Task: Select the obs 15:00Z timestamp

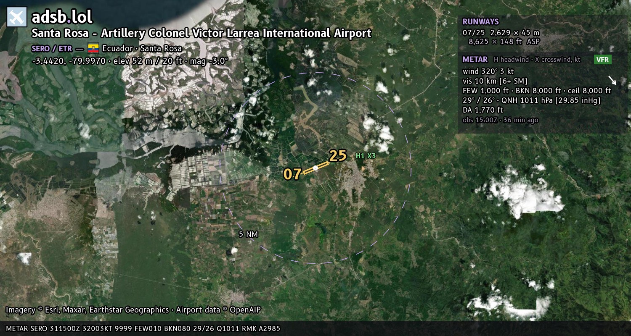Action: tap(500, 120)
